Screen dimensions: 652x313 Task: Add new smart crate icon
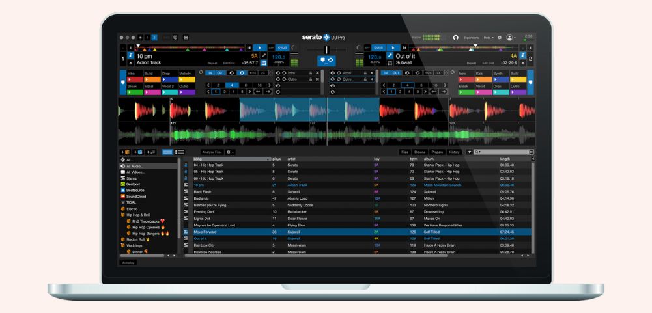(138, 152)
